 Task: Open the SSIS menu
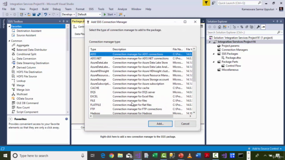(x=91, y=9)
